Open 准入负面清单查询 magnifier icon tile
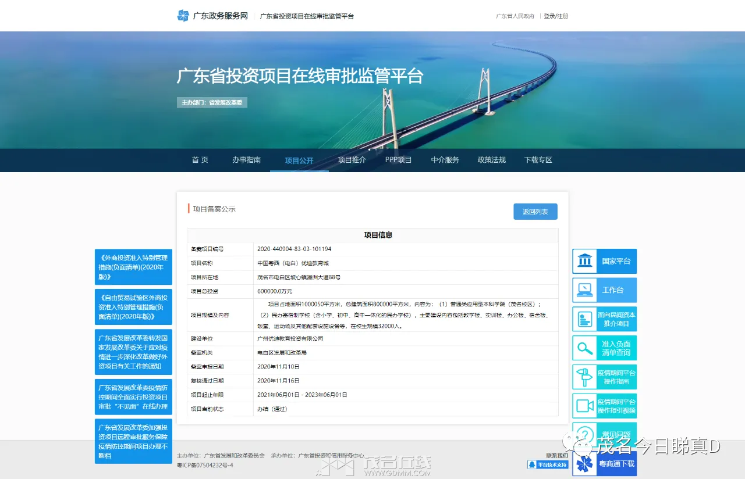The width and height of the screenshot is (745, 479). click(605, 348)
